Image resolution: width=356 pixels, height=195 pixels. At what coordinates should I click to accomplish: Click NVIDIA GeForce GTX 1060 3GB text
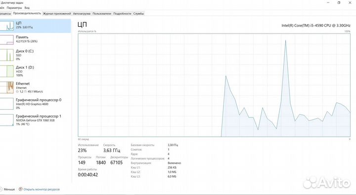[x=35, y=120]
